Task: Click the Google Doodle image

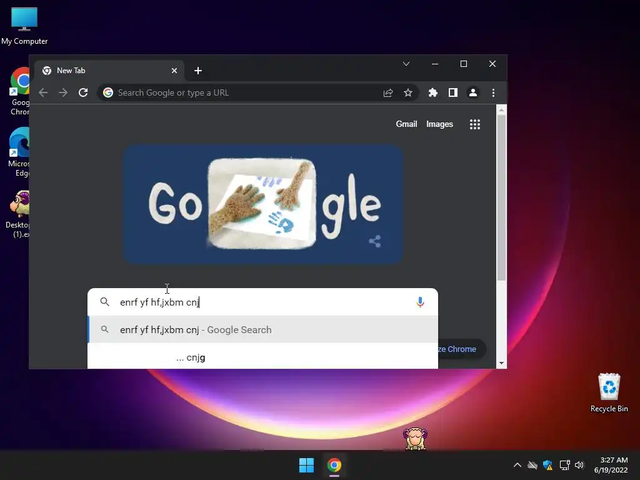Action: [263, 204]
